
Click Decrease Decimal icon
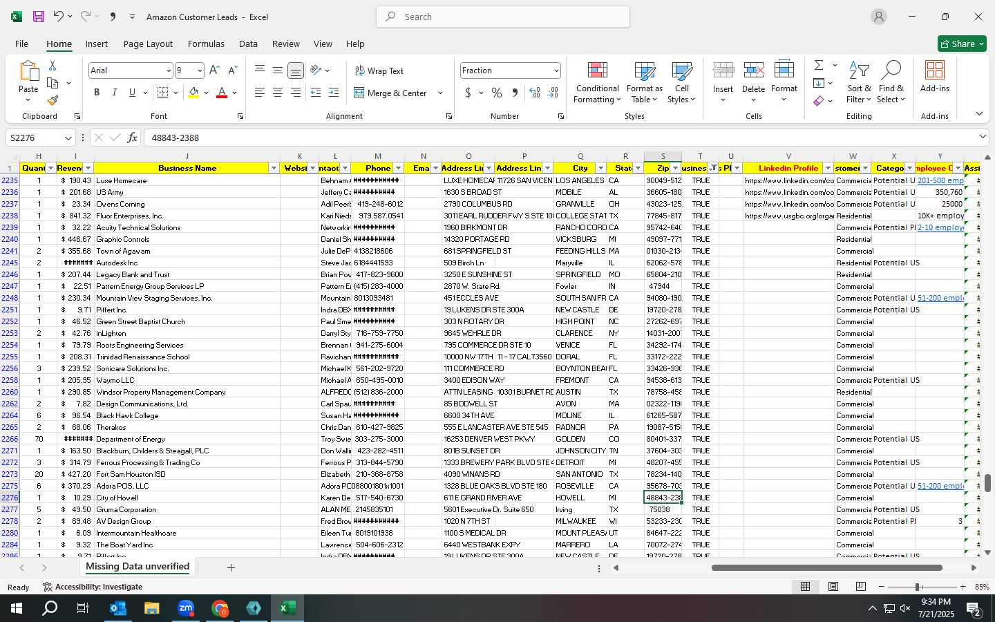(x=553, y=93)
